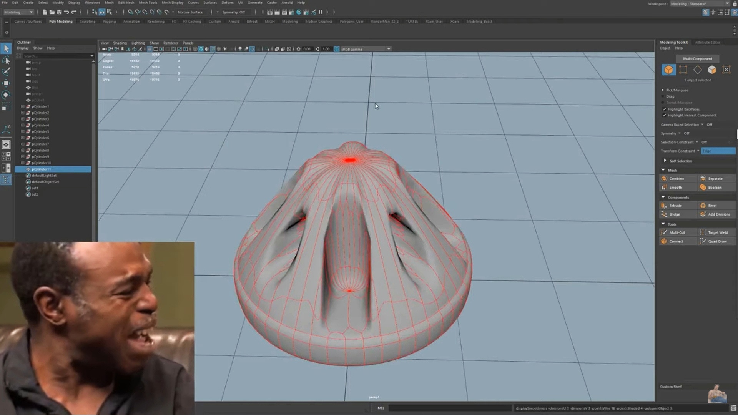The image size is (738, 415).
Task: Choose Object selection mode orange cube icon
Action: [x=668, y=70]
